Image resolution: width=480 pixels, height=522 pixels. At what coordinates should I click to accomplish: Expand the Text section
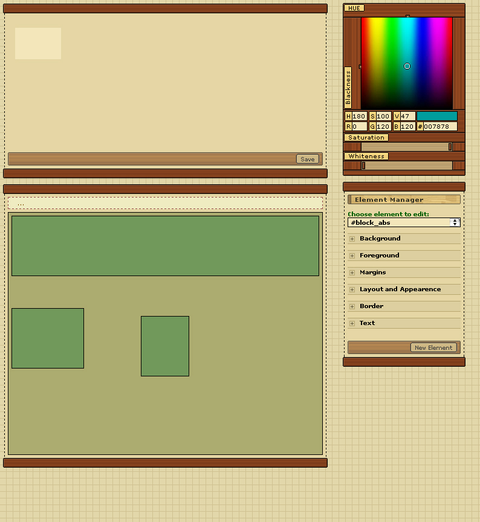click(404, 323)
